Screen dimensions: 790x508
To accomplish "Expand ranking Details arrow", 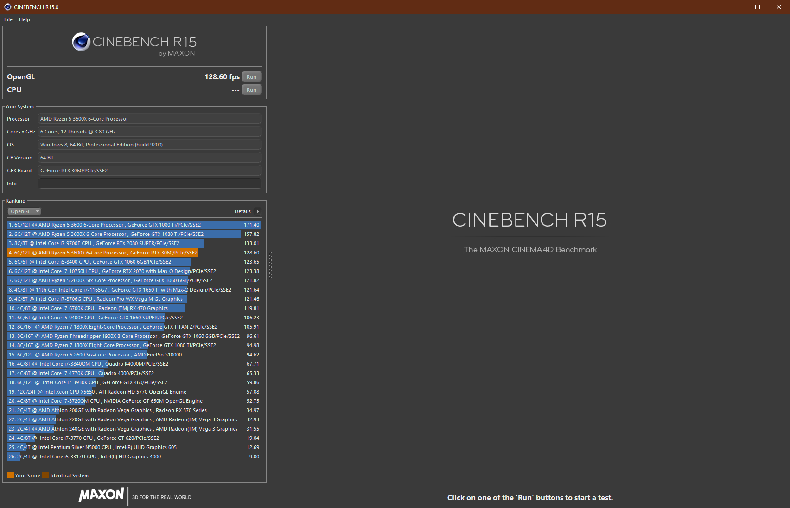I will [x=258, y=211].
